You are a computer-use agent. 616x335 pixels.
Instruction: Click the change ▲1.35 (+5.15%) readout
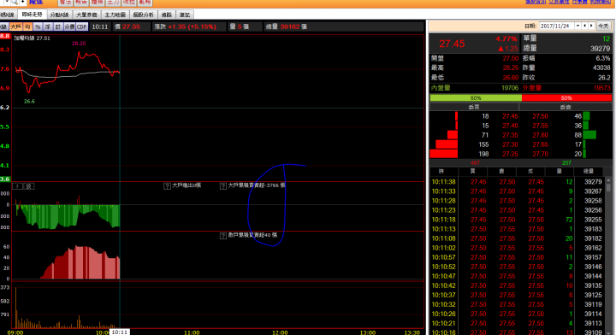point(192,26)
